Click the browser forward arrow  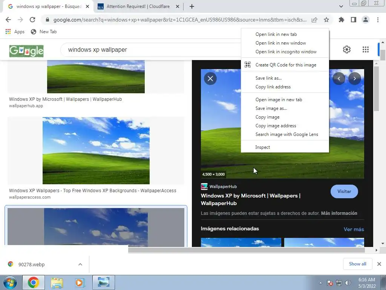coord(20,20)
